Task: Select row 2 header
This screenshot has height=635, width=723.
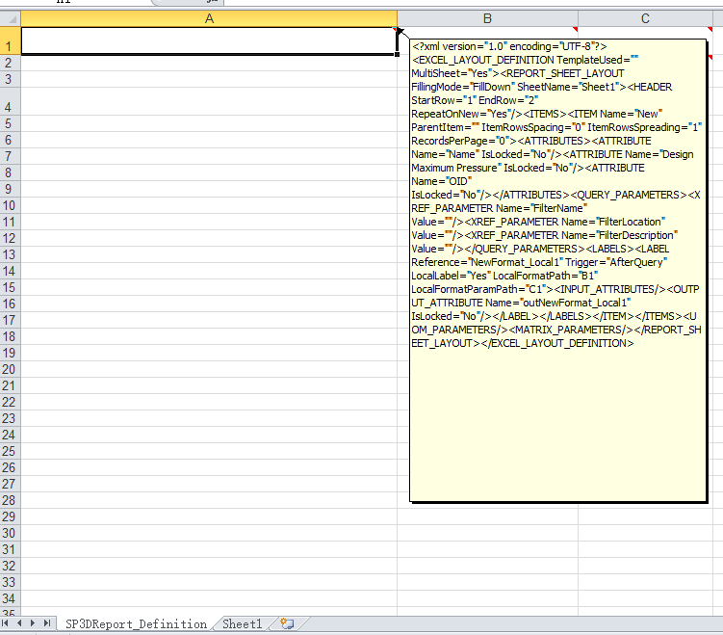Action: coord(11,63)
